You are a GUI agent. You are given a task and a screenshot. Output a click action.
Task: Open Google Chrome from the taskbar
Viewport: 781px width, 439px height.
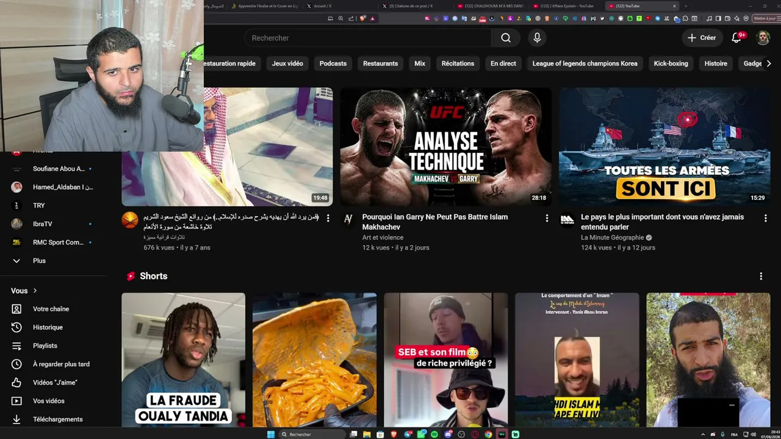pyautogui.click(x=488, y=434)
